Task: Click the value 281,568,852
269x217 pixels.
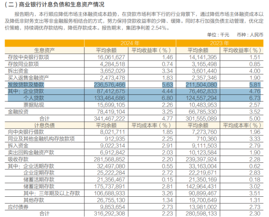Action: (x=110, y=159)
